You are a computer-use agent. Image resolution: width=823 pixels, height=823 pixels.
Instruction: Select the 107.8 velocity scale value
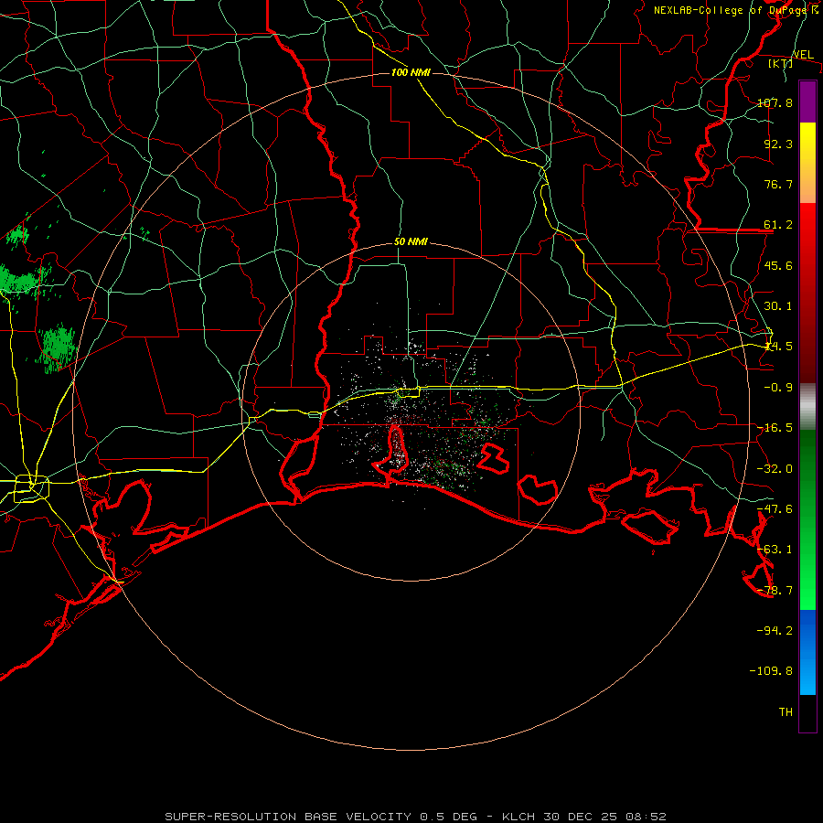coord(775,102)
